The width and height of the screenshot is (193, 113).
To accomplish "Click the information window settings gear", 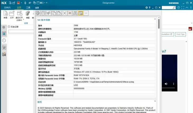I will click(146, 7).
